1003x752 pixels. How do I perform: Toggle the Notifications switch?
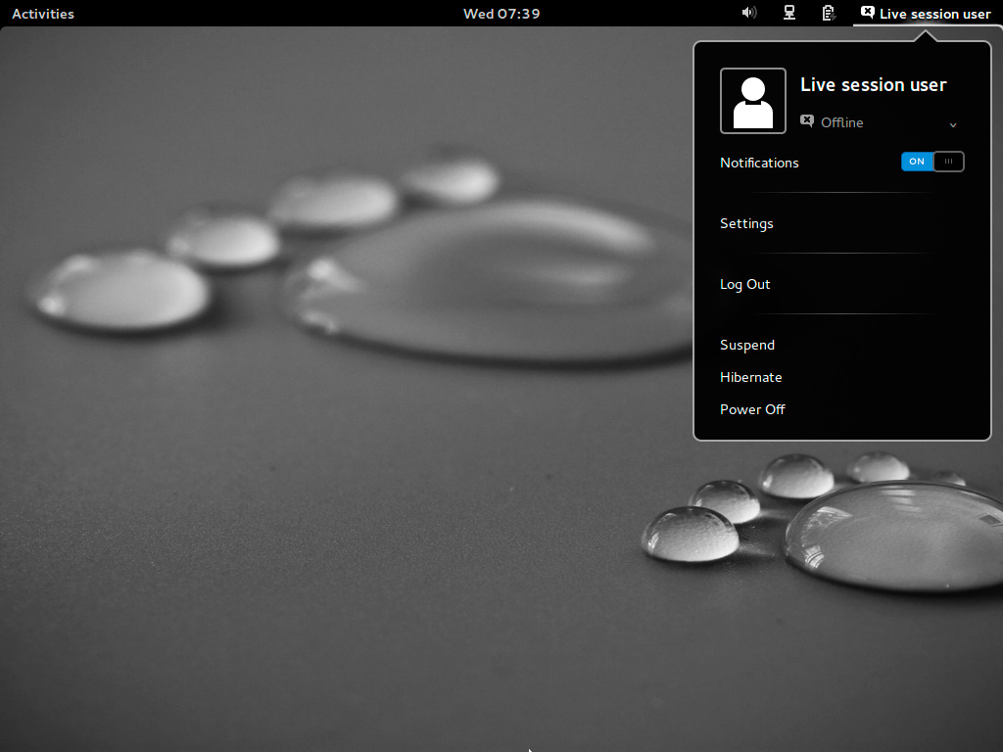point(932,162)
